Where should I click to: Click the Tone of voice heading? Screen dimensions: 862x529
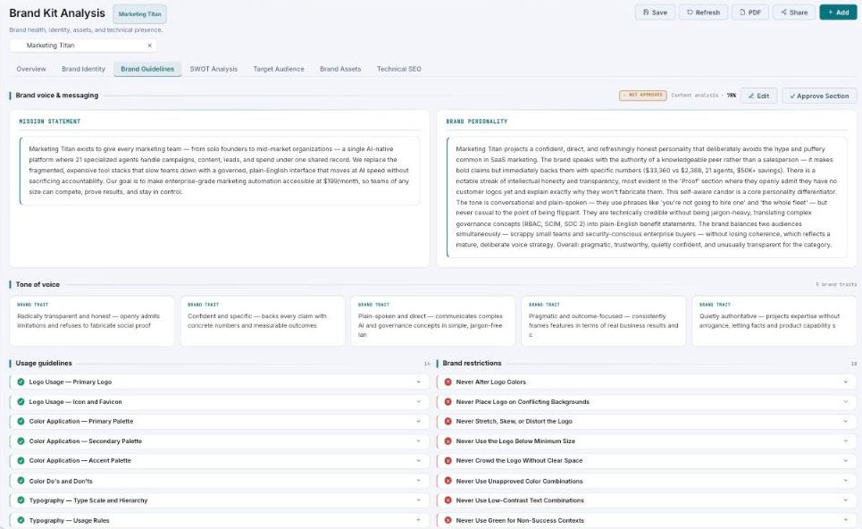point(38,284)
